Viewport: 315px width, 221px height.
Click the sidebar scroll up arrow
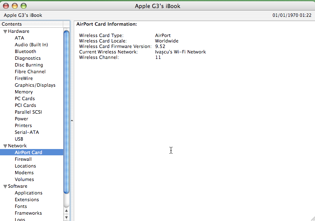[66, 211]
